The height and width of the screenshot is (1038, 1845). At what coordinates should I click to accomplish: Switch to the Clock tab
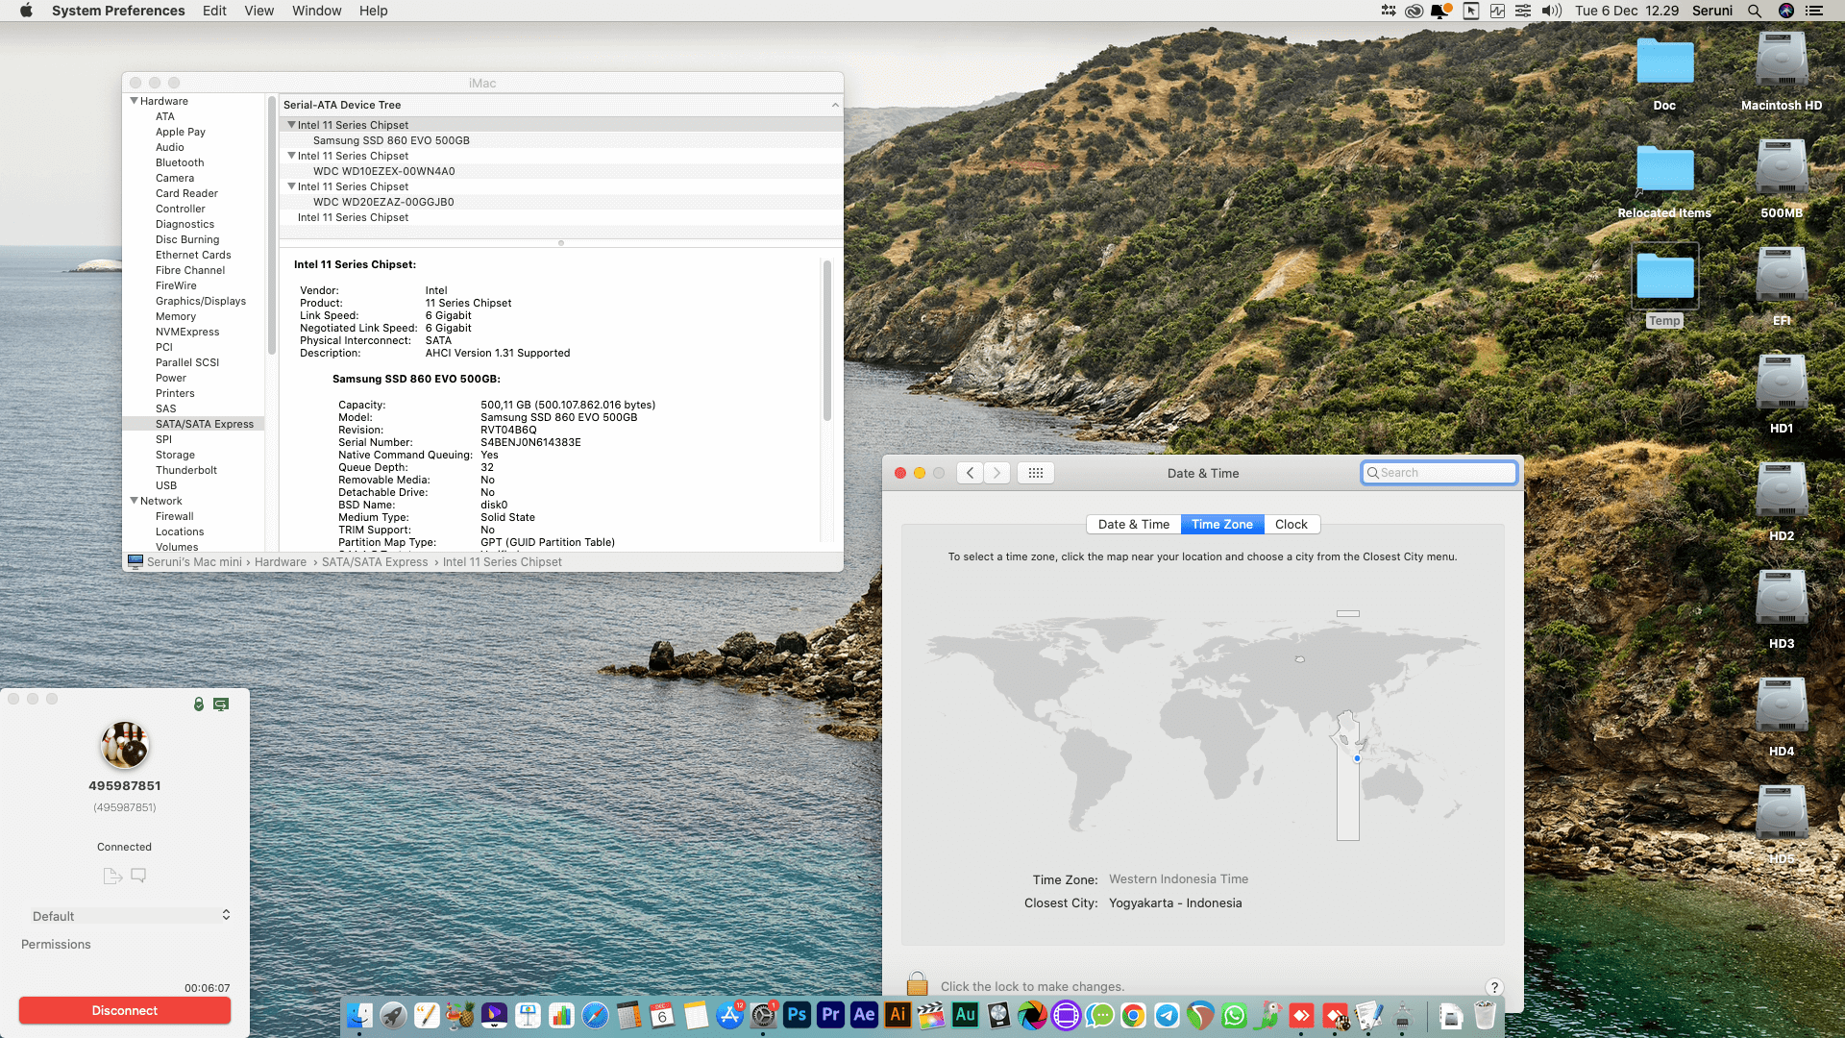click(x=1291, y=525)
